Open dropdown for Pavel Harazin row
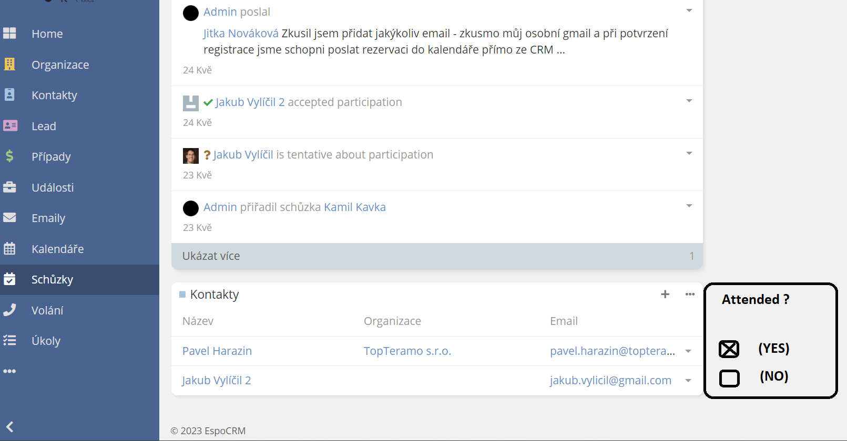847x441 pixels. coord(688,351)
